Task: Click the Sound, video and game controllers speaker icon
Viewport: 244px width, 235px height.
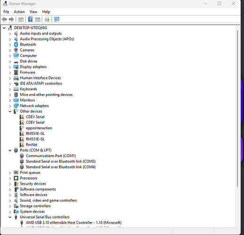Action: tap(16, 200)
